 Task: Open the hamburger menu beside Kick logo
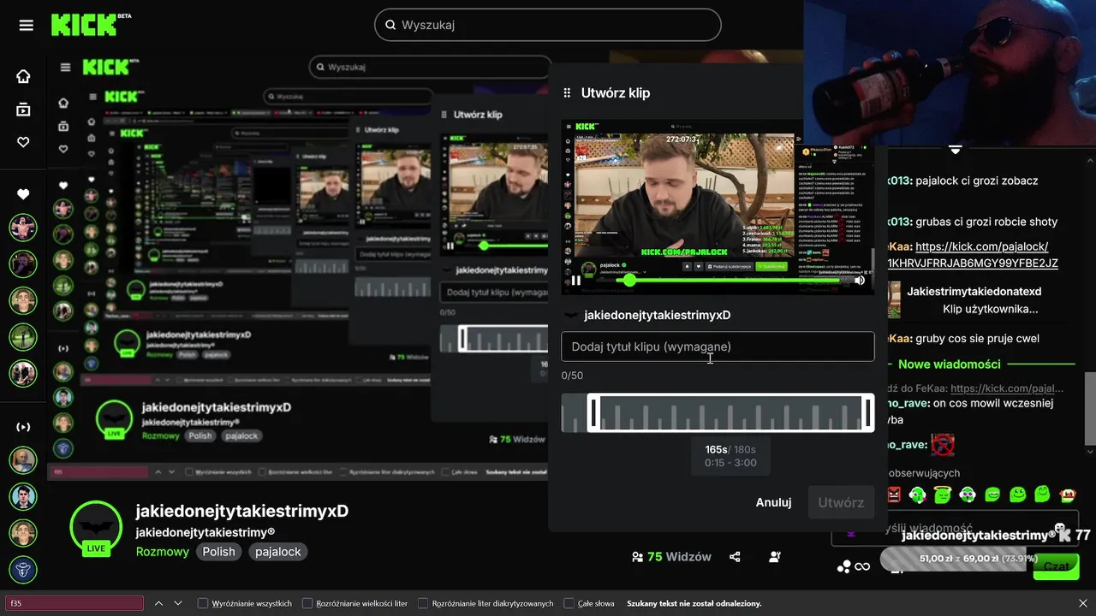(26, 25)
